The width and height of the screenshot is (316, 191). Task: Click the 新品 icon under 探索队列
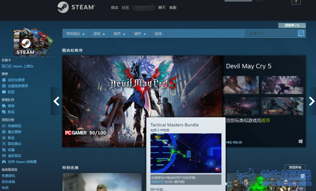[x=4, y=112]
